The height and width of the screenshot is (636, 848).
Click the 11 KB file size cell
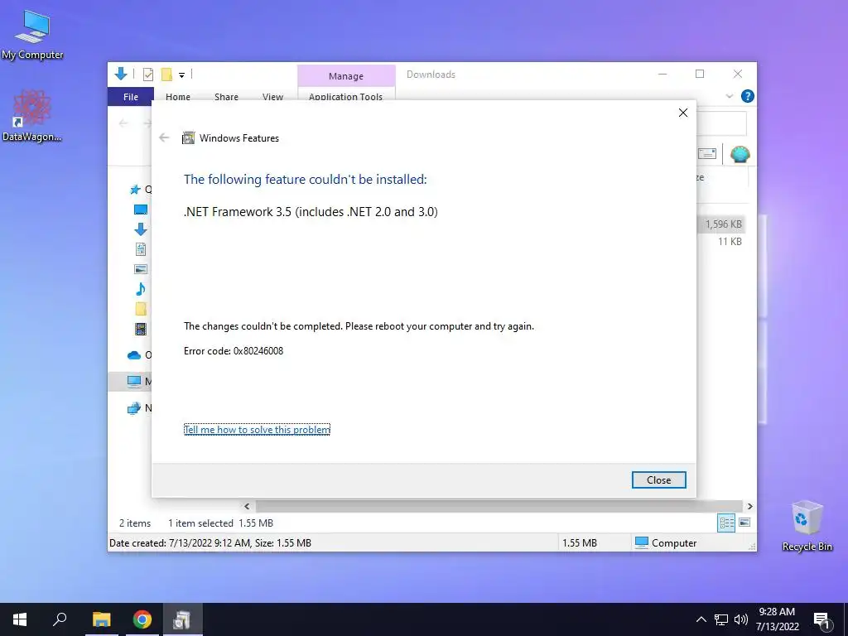pyautogui.click(x=730, y=242)
